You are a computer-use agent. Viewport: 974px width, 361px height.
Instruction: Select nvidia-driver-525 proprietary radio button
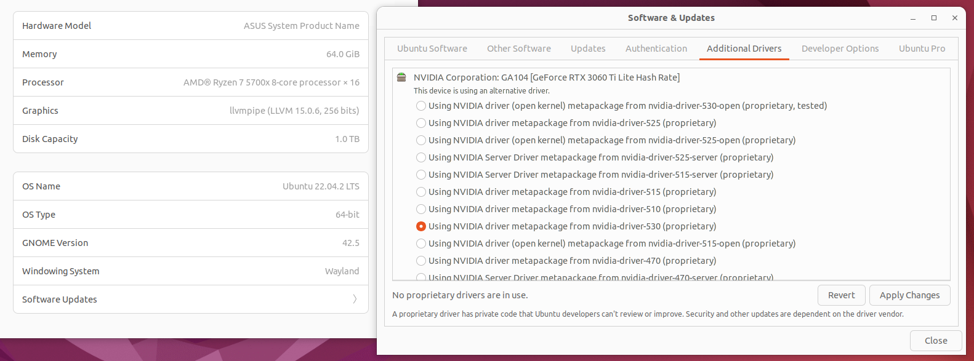click(421, 123)
